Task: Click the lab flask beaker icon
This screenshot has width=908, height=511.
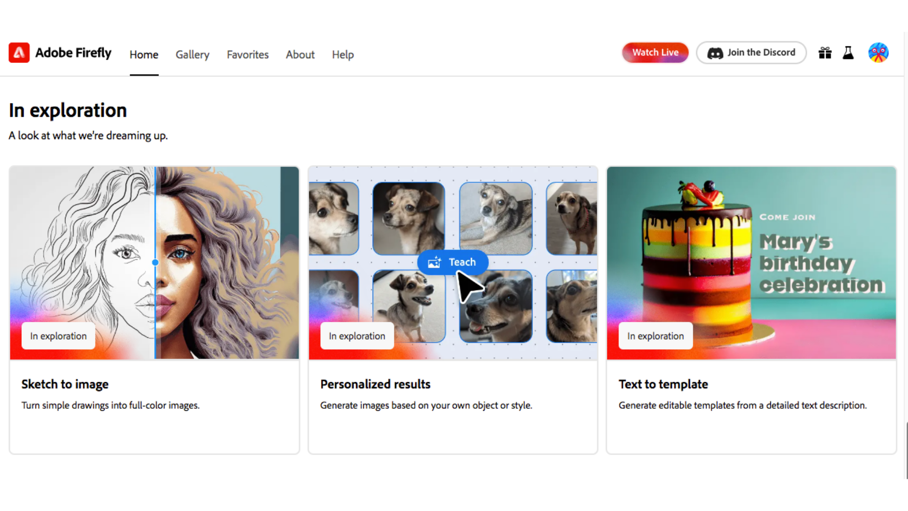Action: [848, 53]
